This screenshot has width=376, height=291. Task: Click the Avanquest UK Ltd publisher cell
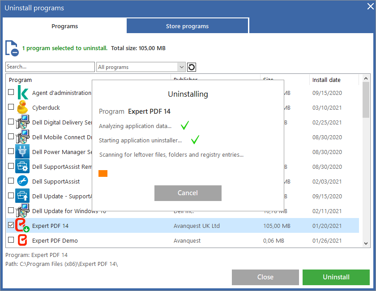coord(197,226)
